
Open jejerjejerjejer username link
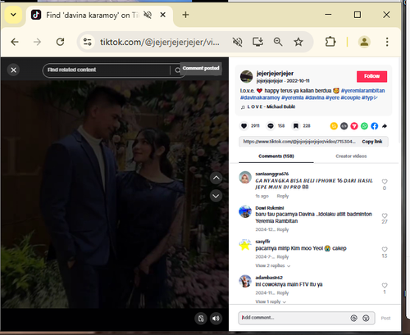click(275, 74)
